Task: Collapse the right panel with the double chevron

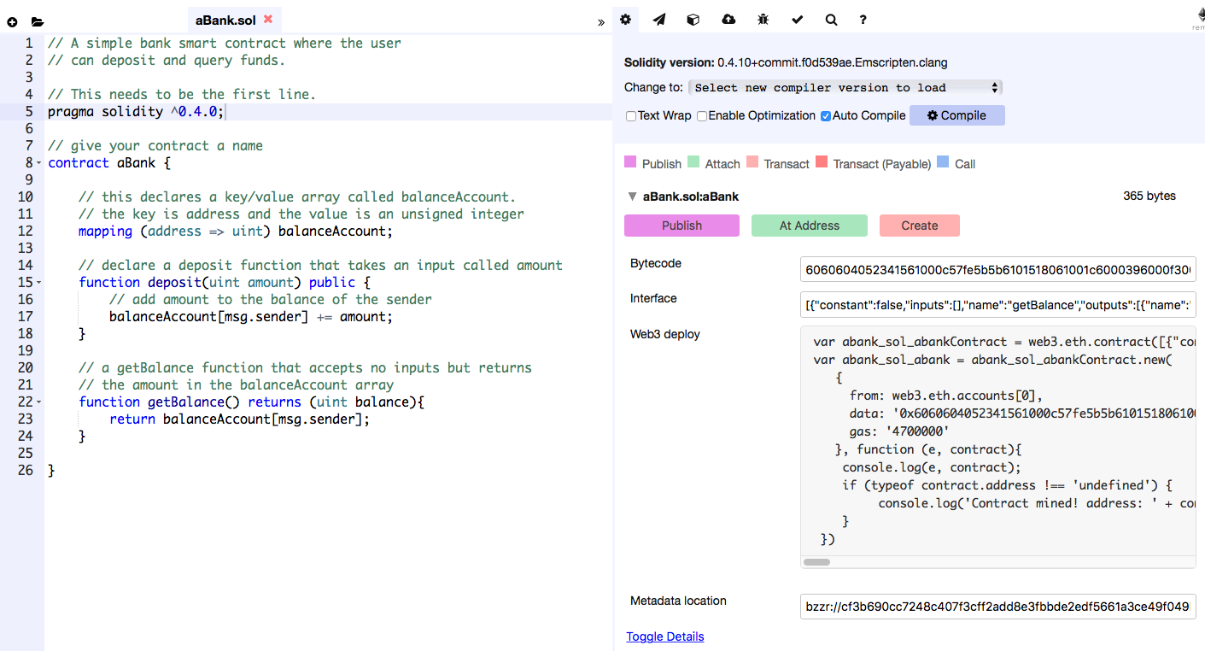Action: click(601, 22)
